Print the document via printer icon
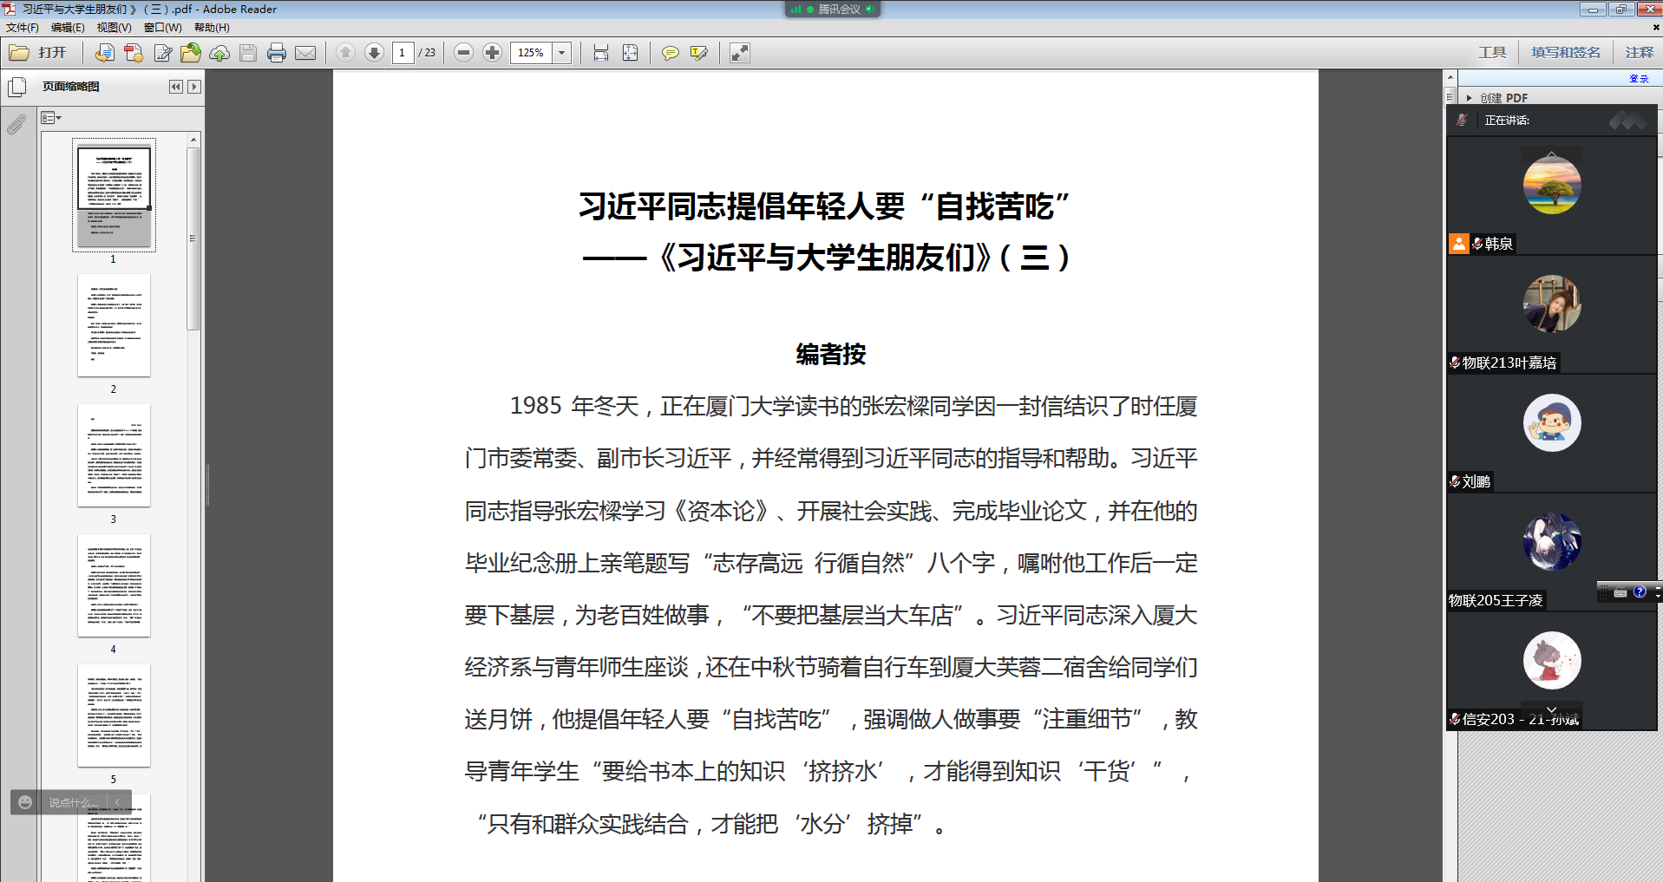 [x=277, y=53]
